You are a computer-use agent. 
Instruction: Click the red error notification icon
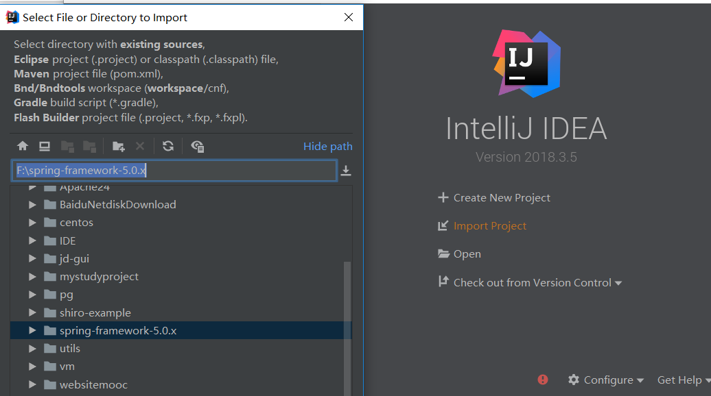click(x=543, y=380)
